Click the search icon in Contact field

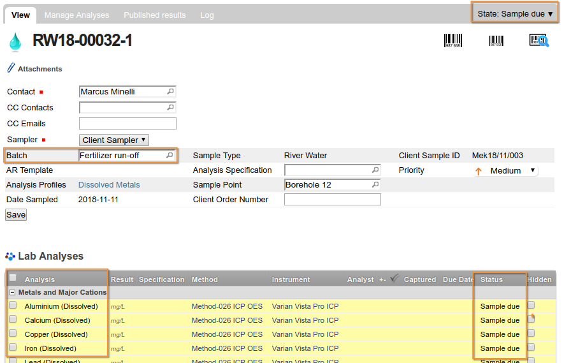click(x=170, y=92)
